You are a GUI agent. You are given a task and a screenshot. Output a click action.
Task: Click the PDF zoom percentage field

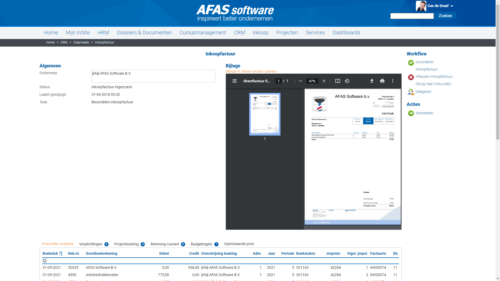pos(312,81)
